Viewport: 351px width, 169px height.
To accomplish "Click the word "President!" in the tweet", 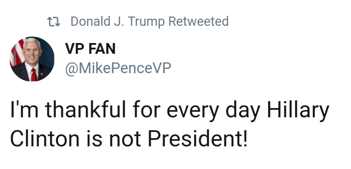I will (x=196, y=138).
